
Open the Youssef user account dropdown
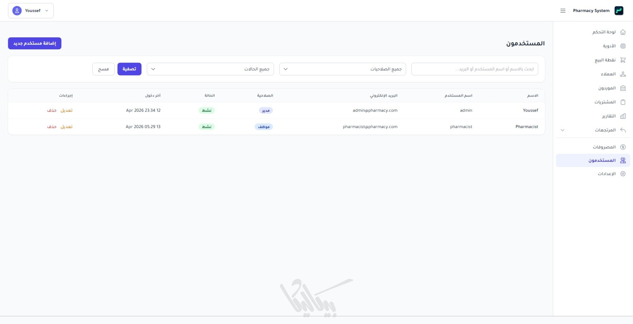31,11
